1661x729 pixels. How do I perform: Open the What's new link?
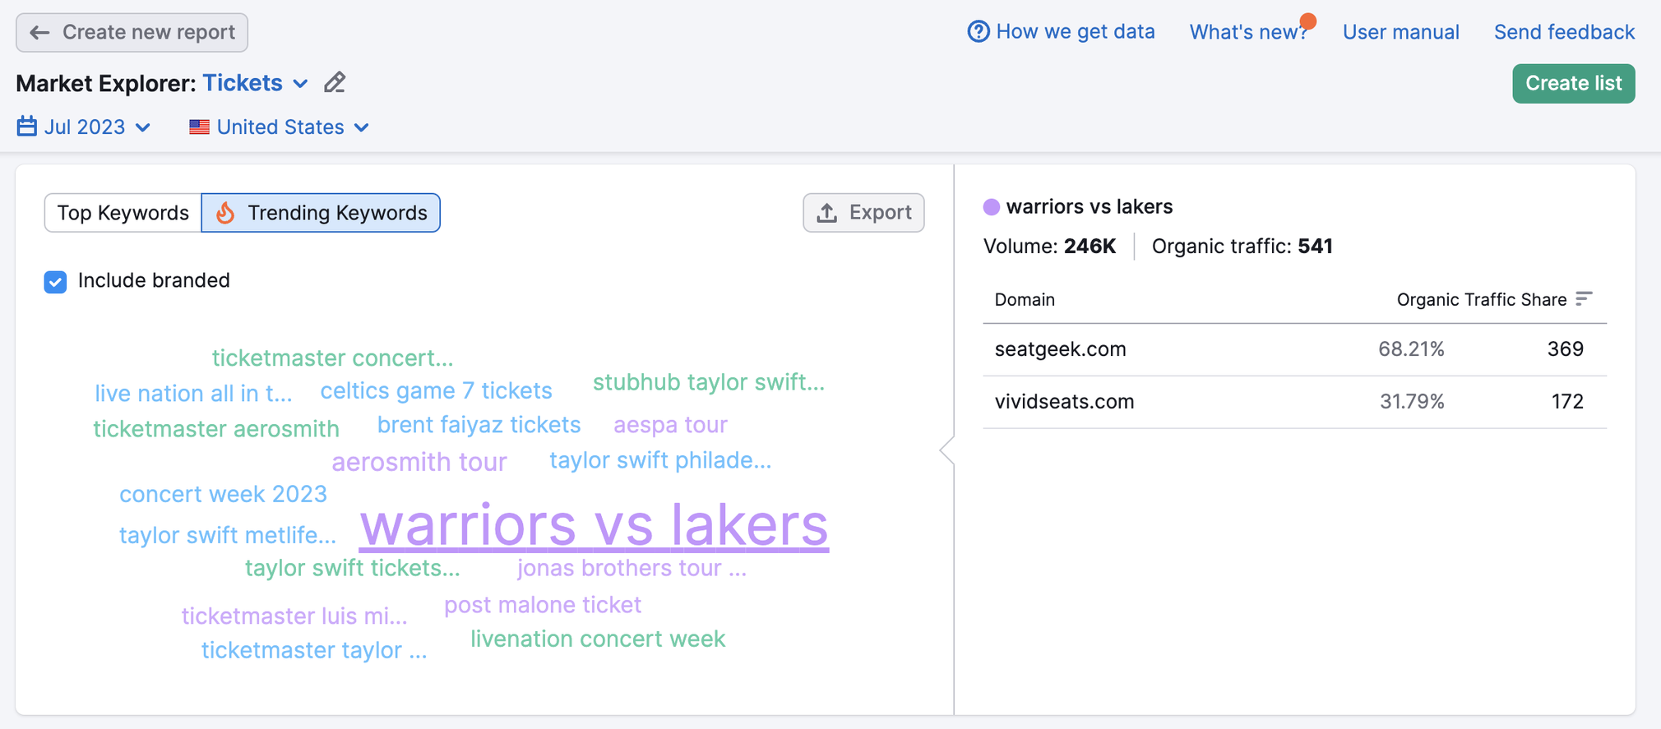[x=1248, y=32]
